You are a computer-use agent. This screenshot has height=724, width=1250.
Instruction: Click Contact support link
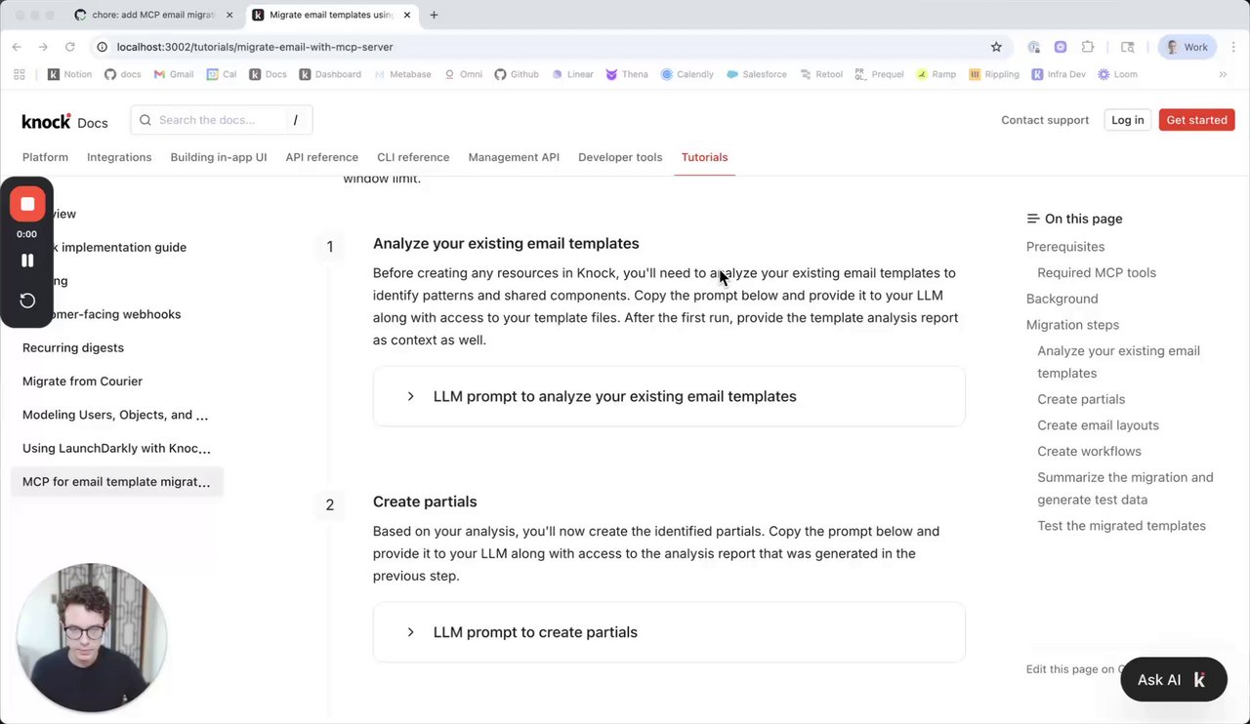tap(1045, 120)
